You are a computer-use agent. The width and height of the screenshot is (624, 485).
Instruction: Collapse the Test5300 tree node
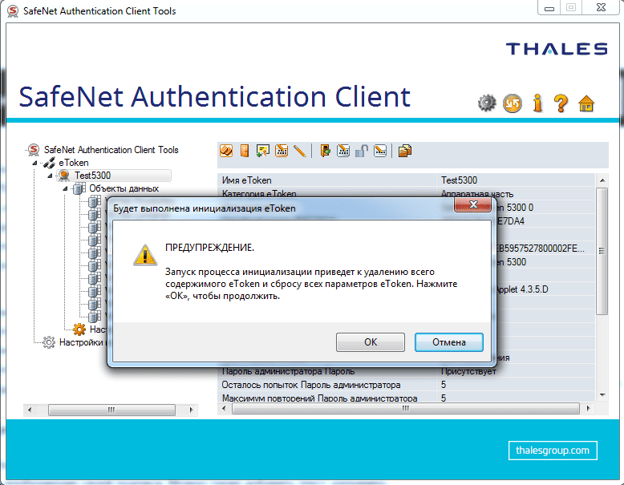50,176
